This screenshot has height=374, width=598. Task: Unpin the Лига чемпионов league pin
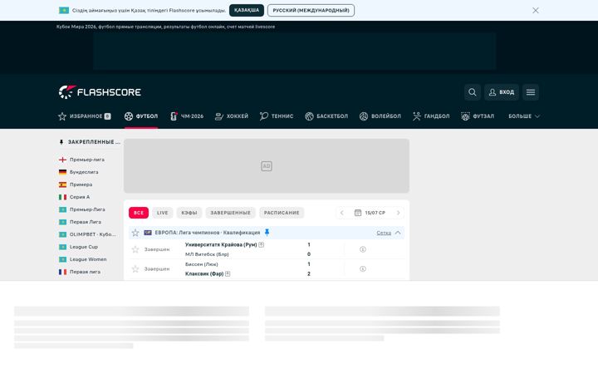pos(267,232)
